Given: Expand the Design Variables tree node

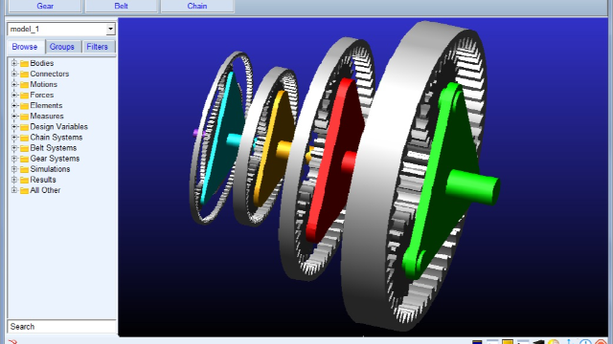Looking at the screenshot, I should coord(14,126).
